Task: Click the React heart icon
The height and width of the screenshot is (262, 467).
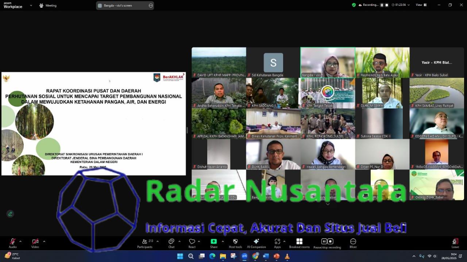Action: click(x=192, y=242)
